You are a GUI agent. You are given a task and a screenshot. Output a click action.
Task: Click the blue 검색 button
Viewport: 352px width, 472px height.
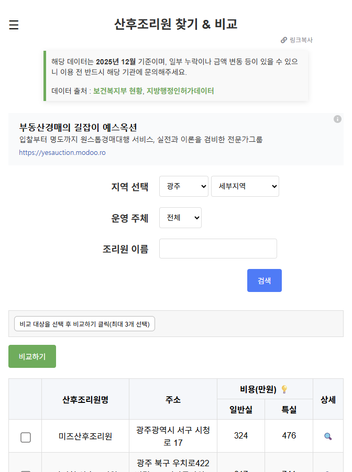(265, 280)
